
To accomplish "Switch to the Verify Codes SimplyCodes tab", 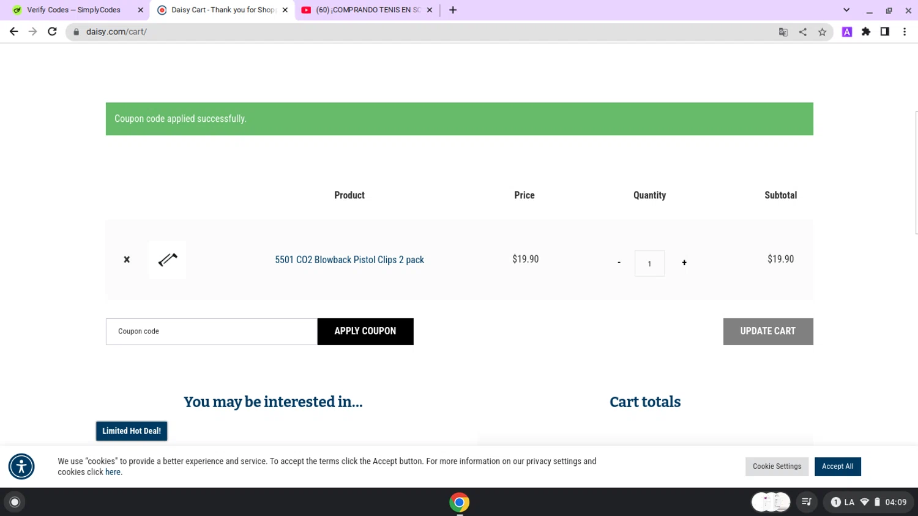I will point(73,10).
